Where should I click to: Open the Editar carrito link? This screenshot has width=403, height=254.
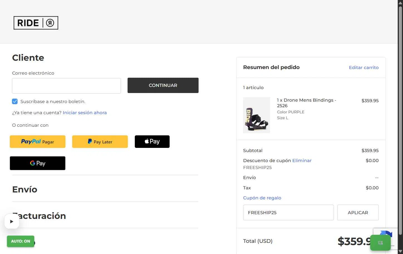click(x=364, y=67)
